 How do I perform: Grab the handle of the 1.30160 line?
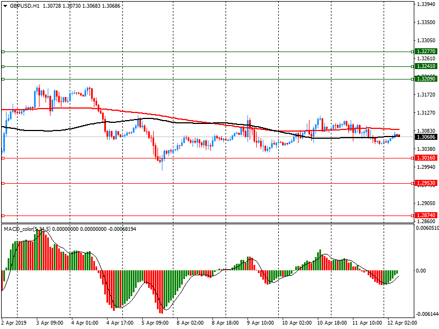tap(3, 158)
